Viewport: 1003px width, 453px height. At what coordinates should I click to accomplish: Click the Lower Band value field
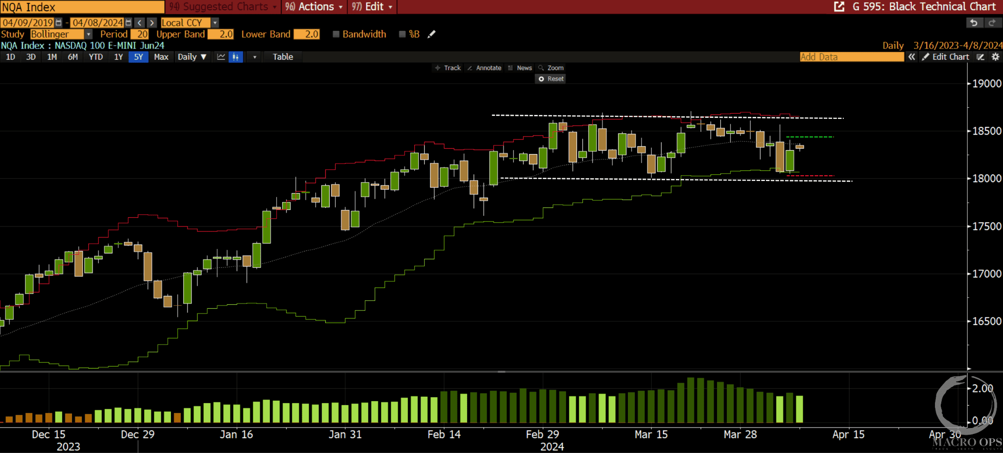(x=307, y=34)
